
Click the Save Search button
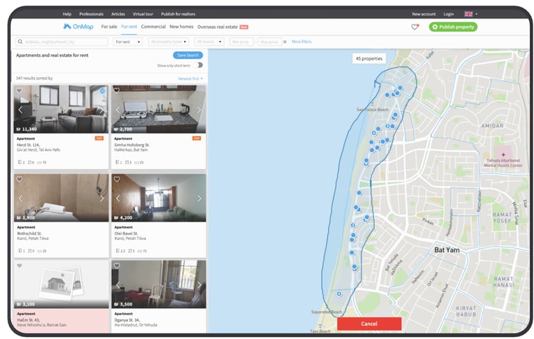tap(188, 55)
